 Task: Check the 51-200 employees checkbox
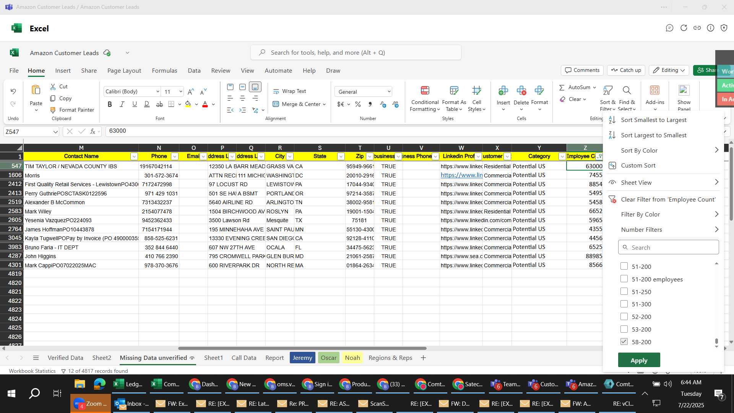click(624, 279)
